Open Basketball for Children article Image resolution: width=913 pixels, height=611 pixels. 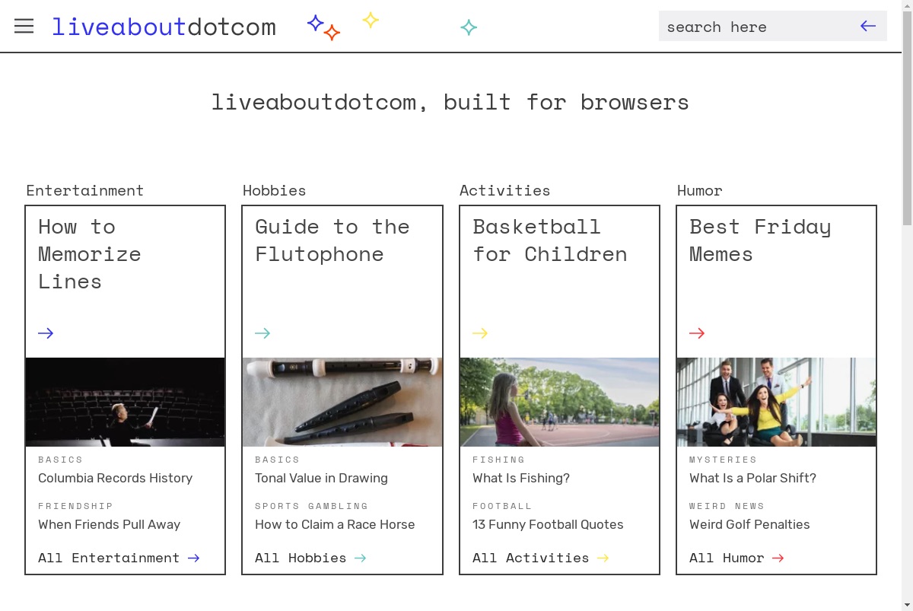coord(550,240)
